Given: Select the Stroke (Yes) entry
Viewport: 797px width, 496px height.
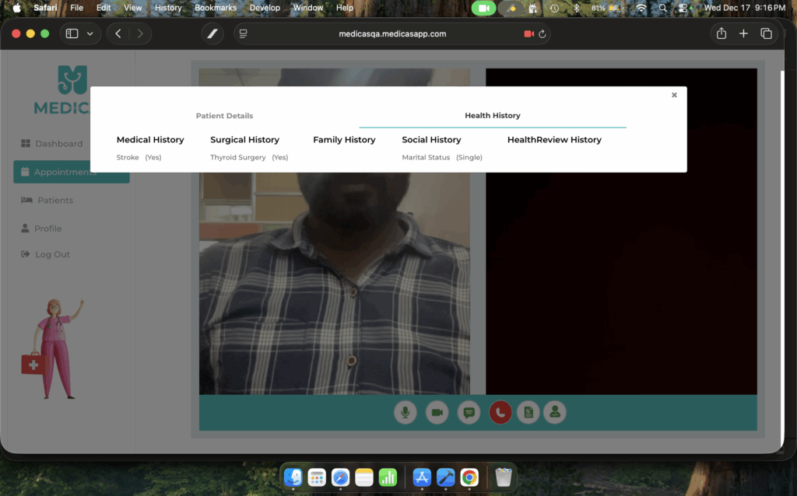Looking at the screenshot, I should [x=139, y=157].
